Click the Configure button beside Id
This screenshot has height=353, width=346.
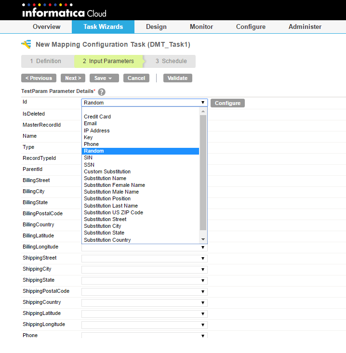tap(227, 103)
